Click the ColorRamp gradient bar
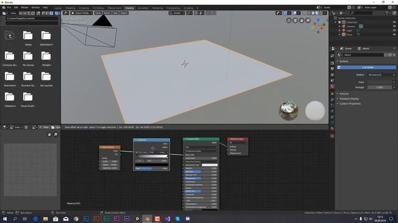The width and height of the screenshot is (398, 223). point(152,156)
